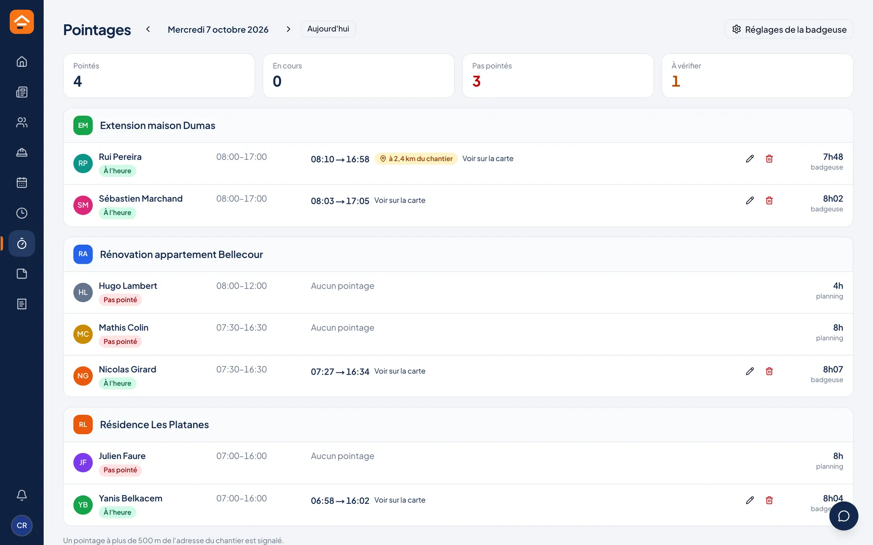Edit Nicolas Girard's time entry

pyautogui.click(x=750, y=371)
